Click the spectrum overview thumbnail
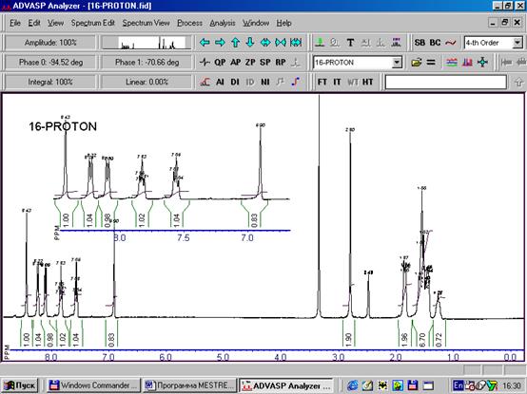The width and height of the screenshot is (527, 394). point(146,43)
